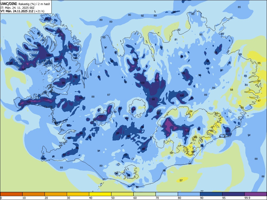The width and height of the screenshot is (267, 200).
Task: Click the pale blue 70–80 legend swatch
Action: pyautogui.click(x=167, y=194)
